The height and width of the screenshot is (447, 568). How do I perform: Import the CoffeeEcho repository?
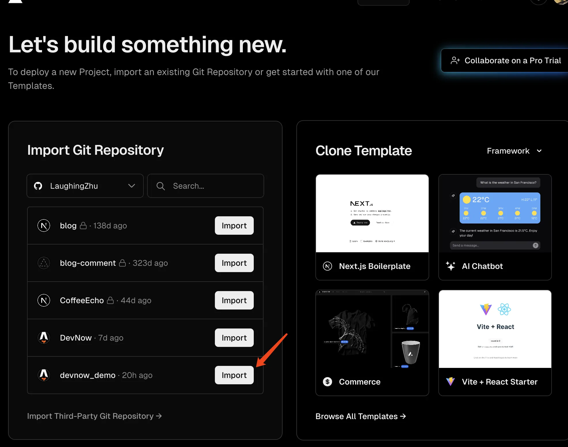click(x=234, y=300)
